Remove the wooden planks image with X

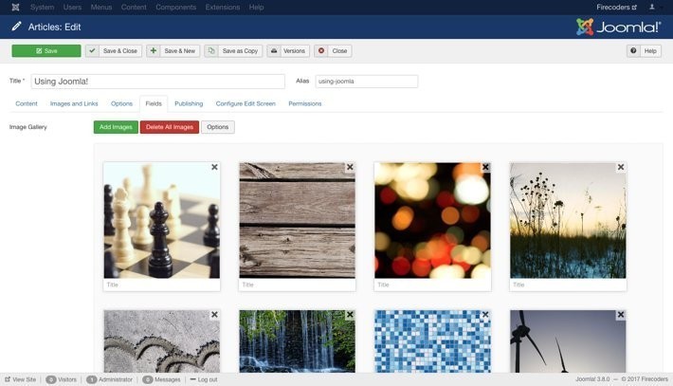click(x=350, y=167)
